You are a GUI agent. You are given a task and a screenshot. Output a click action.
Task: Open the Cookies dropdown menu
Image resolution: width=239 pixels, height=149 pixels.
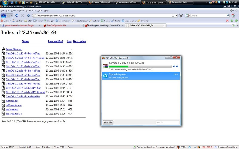pyautogui.click(x=18, y=21)
